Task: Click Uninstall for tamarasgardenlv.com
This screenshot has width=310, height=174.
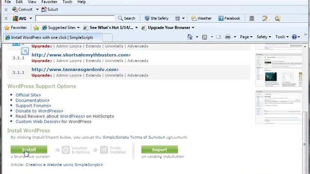Action: click(x=114, y=75)
